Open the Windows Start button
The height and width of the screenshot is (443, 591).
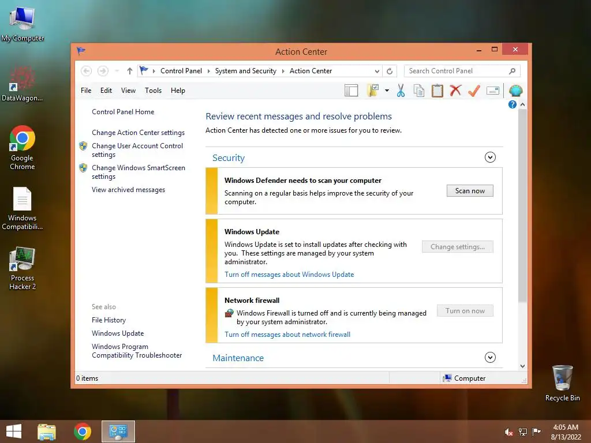coord(14,431)
